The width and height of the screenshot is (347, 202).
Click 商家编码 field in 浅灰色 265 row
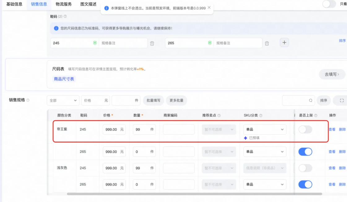pyautogui.click(x=179, y=185)
